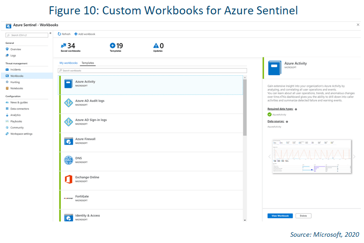
Task: Switch to the Templates tab
Action: click(x=88, y=63)
